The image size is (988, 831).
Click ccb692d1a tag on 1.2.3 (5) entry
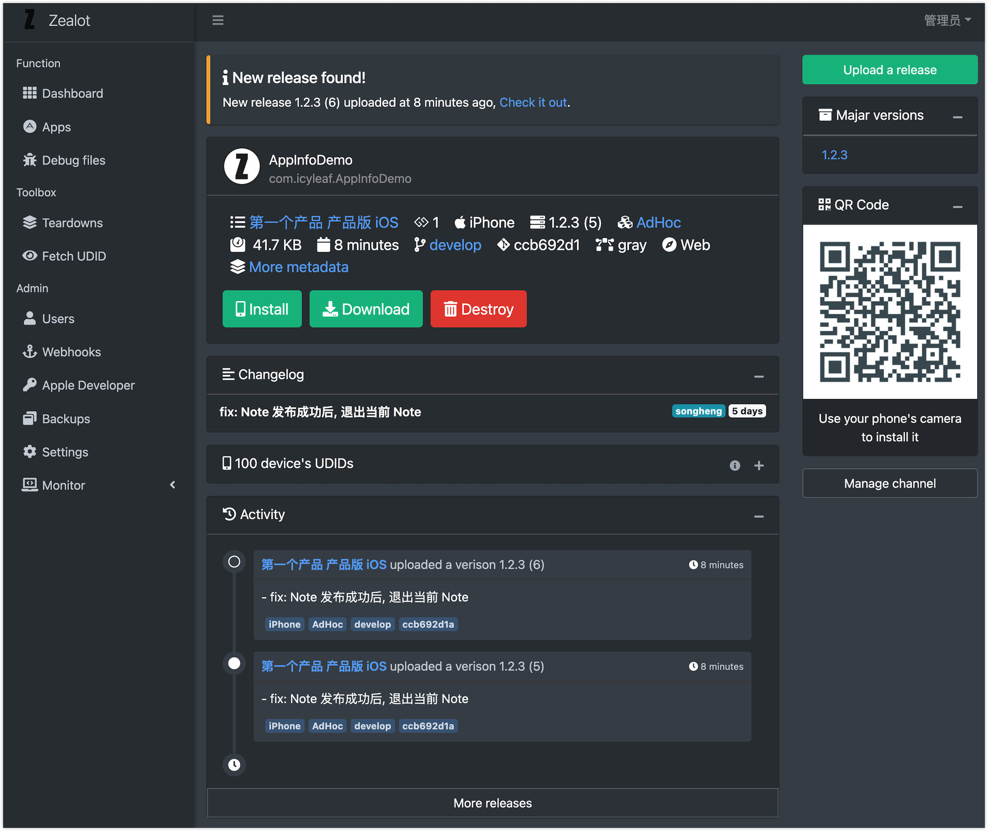[428, 726]
